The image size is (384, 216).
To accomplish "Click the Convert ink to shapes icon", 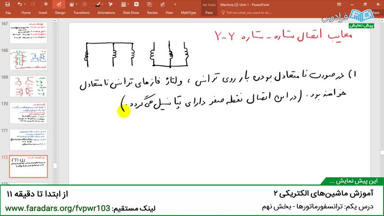I will click(162, 4).
